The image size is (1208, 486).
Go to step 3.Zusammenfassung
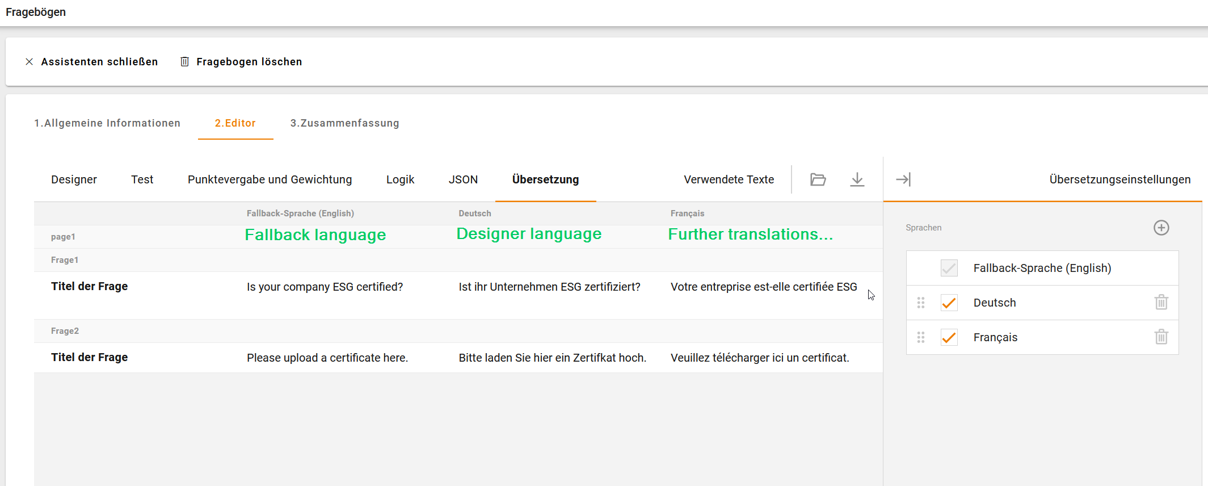click(x=344, y=123)
